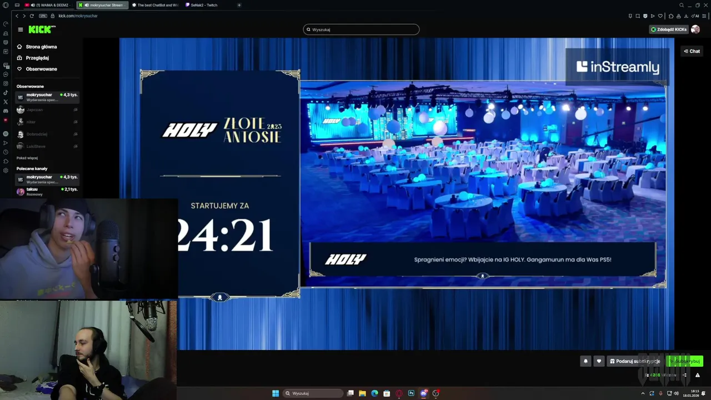Share the stream via share icon

click(x=684, y=375)
